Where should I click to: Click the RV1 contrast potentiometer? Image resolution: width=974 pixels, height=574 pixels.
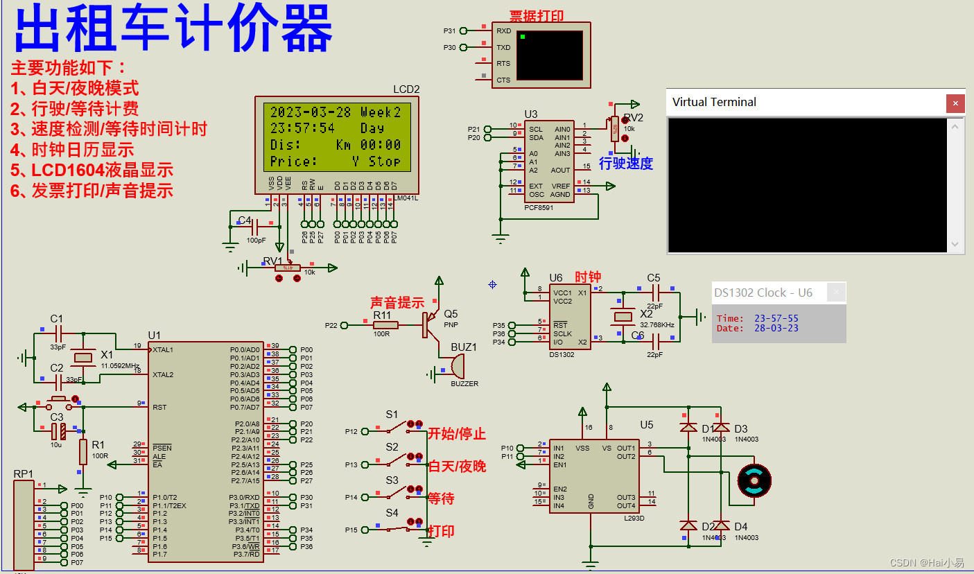pos(288,268)
